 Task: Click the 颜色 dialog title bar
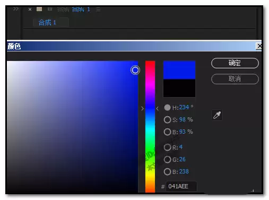click(x=131, y=46)
